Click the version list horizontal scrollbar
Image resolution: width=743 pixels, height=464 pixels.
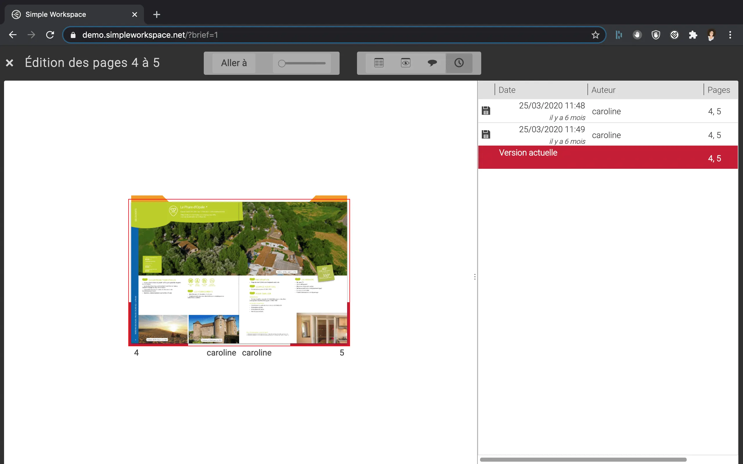583,459
